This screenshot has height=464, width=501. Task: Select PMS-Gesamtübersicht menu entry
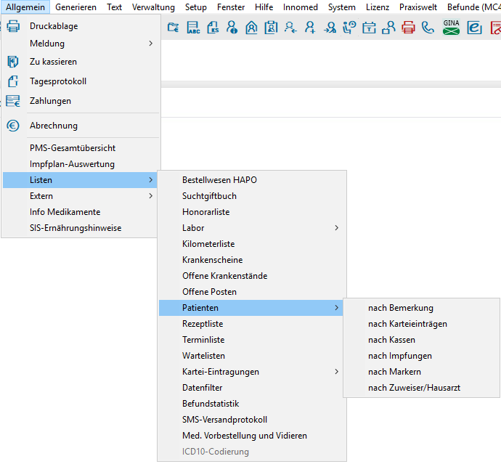80,148
